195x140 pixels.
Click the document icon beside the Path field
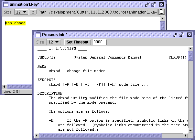161,12
